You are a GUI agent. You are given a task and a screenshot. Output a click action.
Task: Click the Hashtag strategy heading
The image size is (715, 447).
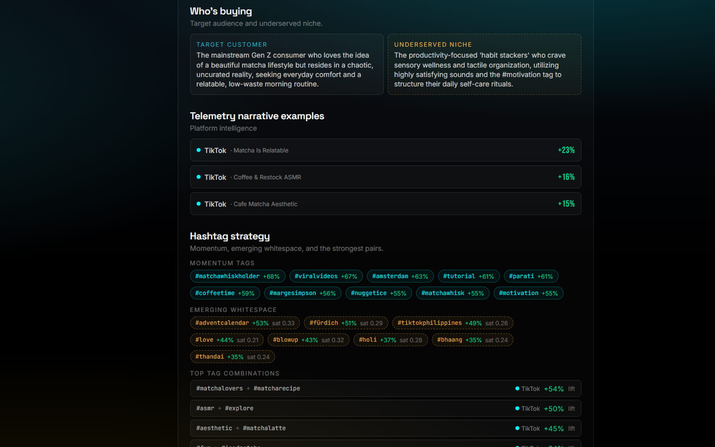tap(230, 236)
